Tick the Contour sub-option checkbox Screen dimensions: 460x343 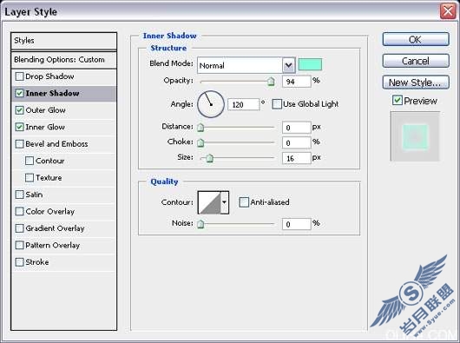click(x=30, y=161)
